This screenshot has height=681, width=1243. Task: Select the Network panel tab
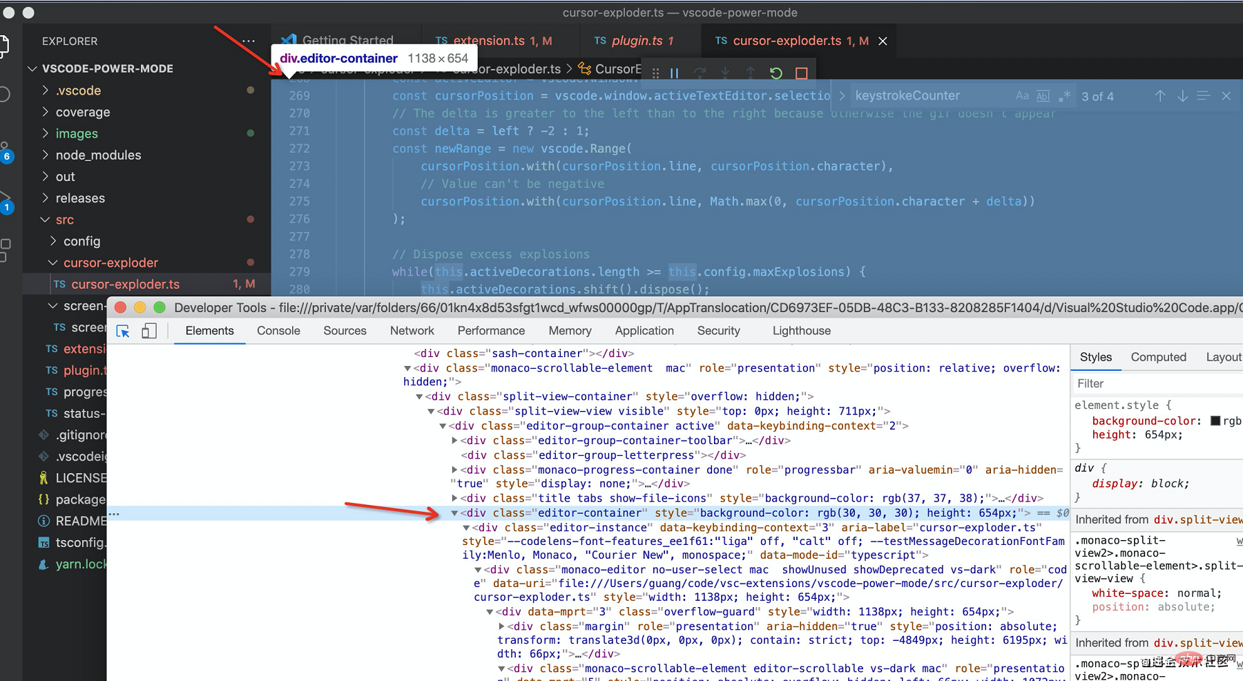click(412, 331)
